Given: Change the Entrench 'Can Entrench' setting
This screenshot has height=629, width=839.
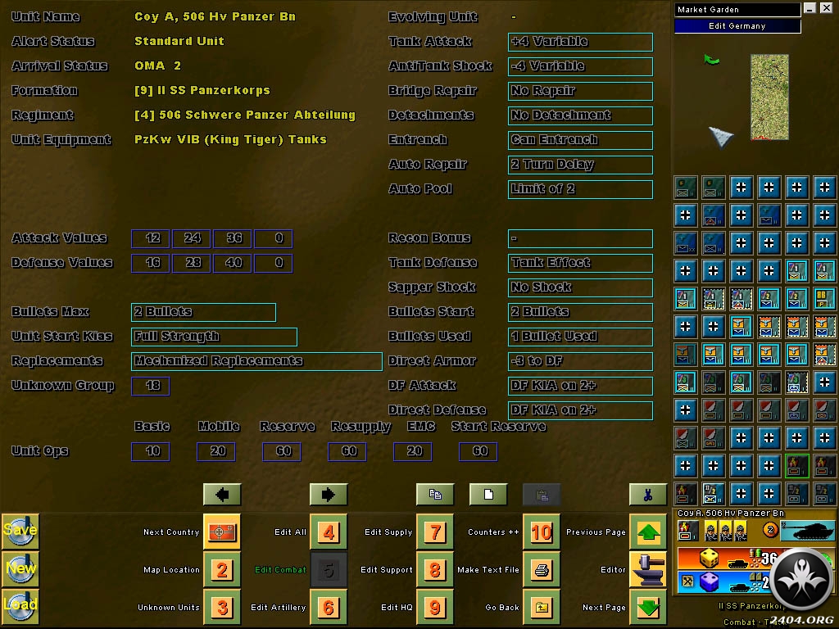Looking at the screenshot, I should click(580, 140).
